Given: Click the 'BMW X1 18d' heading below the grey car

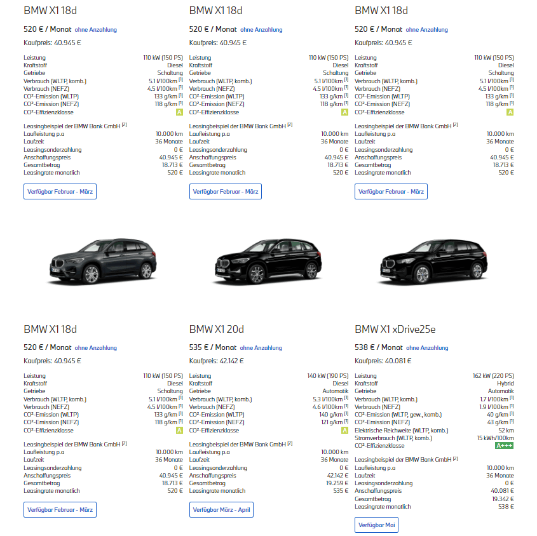Looking at the screenshot, I should [x=50, y=329].
